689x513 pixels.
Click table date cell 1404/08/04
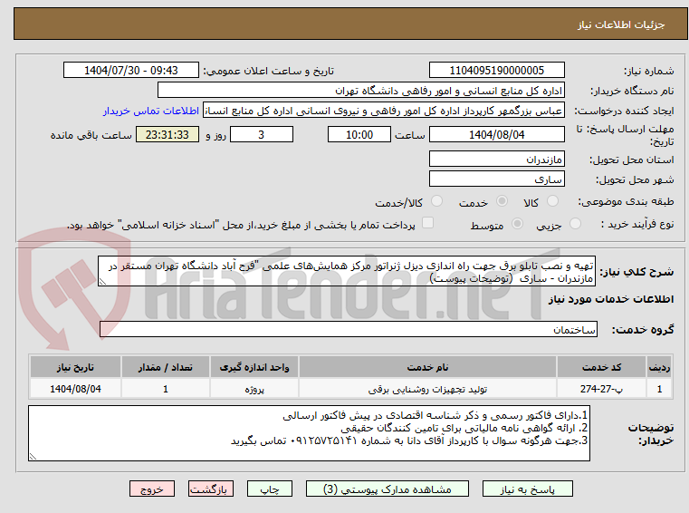[75, 390]
